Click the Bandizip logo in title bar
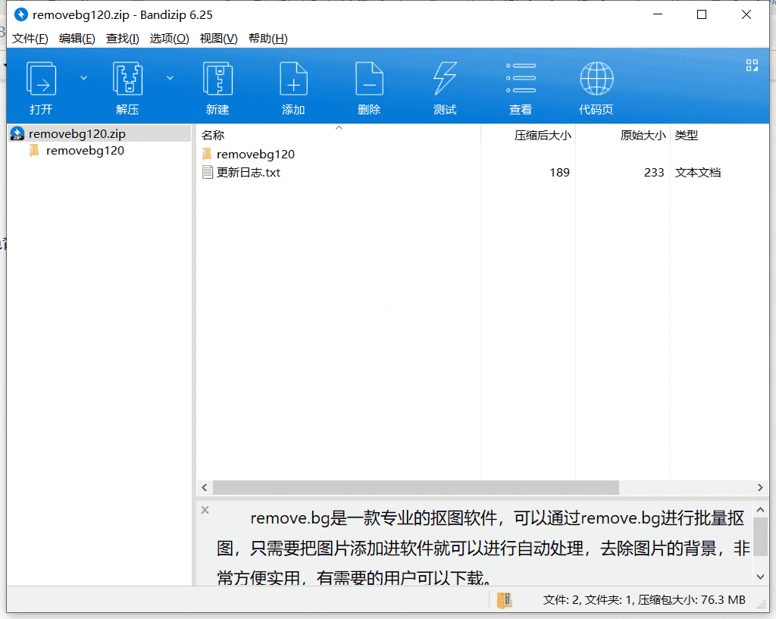 [20, 15]
